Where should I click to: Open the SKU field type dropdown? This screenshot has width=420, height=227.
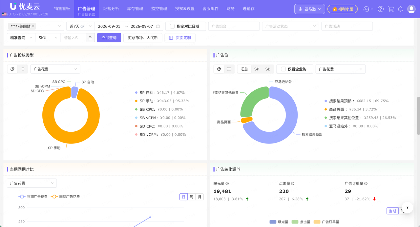[x=48, y=38]
